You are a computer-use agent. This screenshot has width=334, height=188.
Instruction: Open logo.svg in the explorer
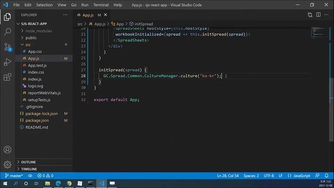coord(35,86)
